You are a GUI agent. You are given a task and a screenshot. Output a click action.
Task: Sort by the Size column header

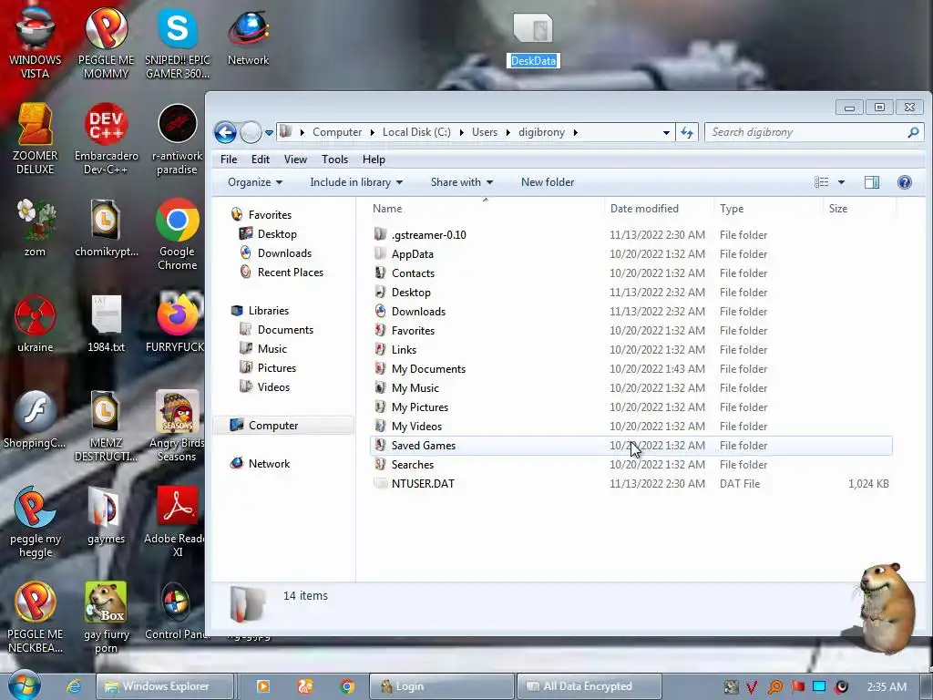[x=859, y=209]
